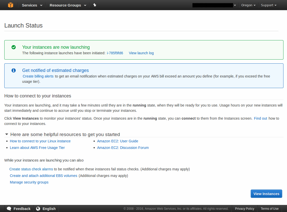Viewport: 287px width, 212px height.
Task: Open Create billing alerts link
Action: (x=38, y=76)
